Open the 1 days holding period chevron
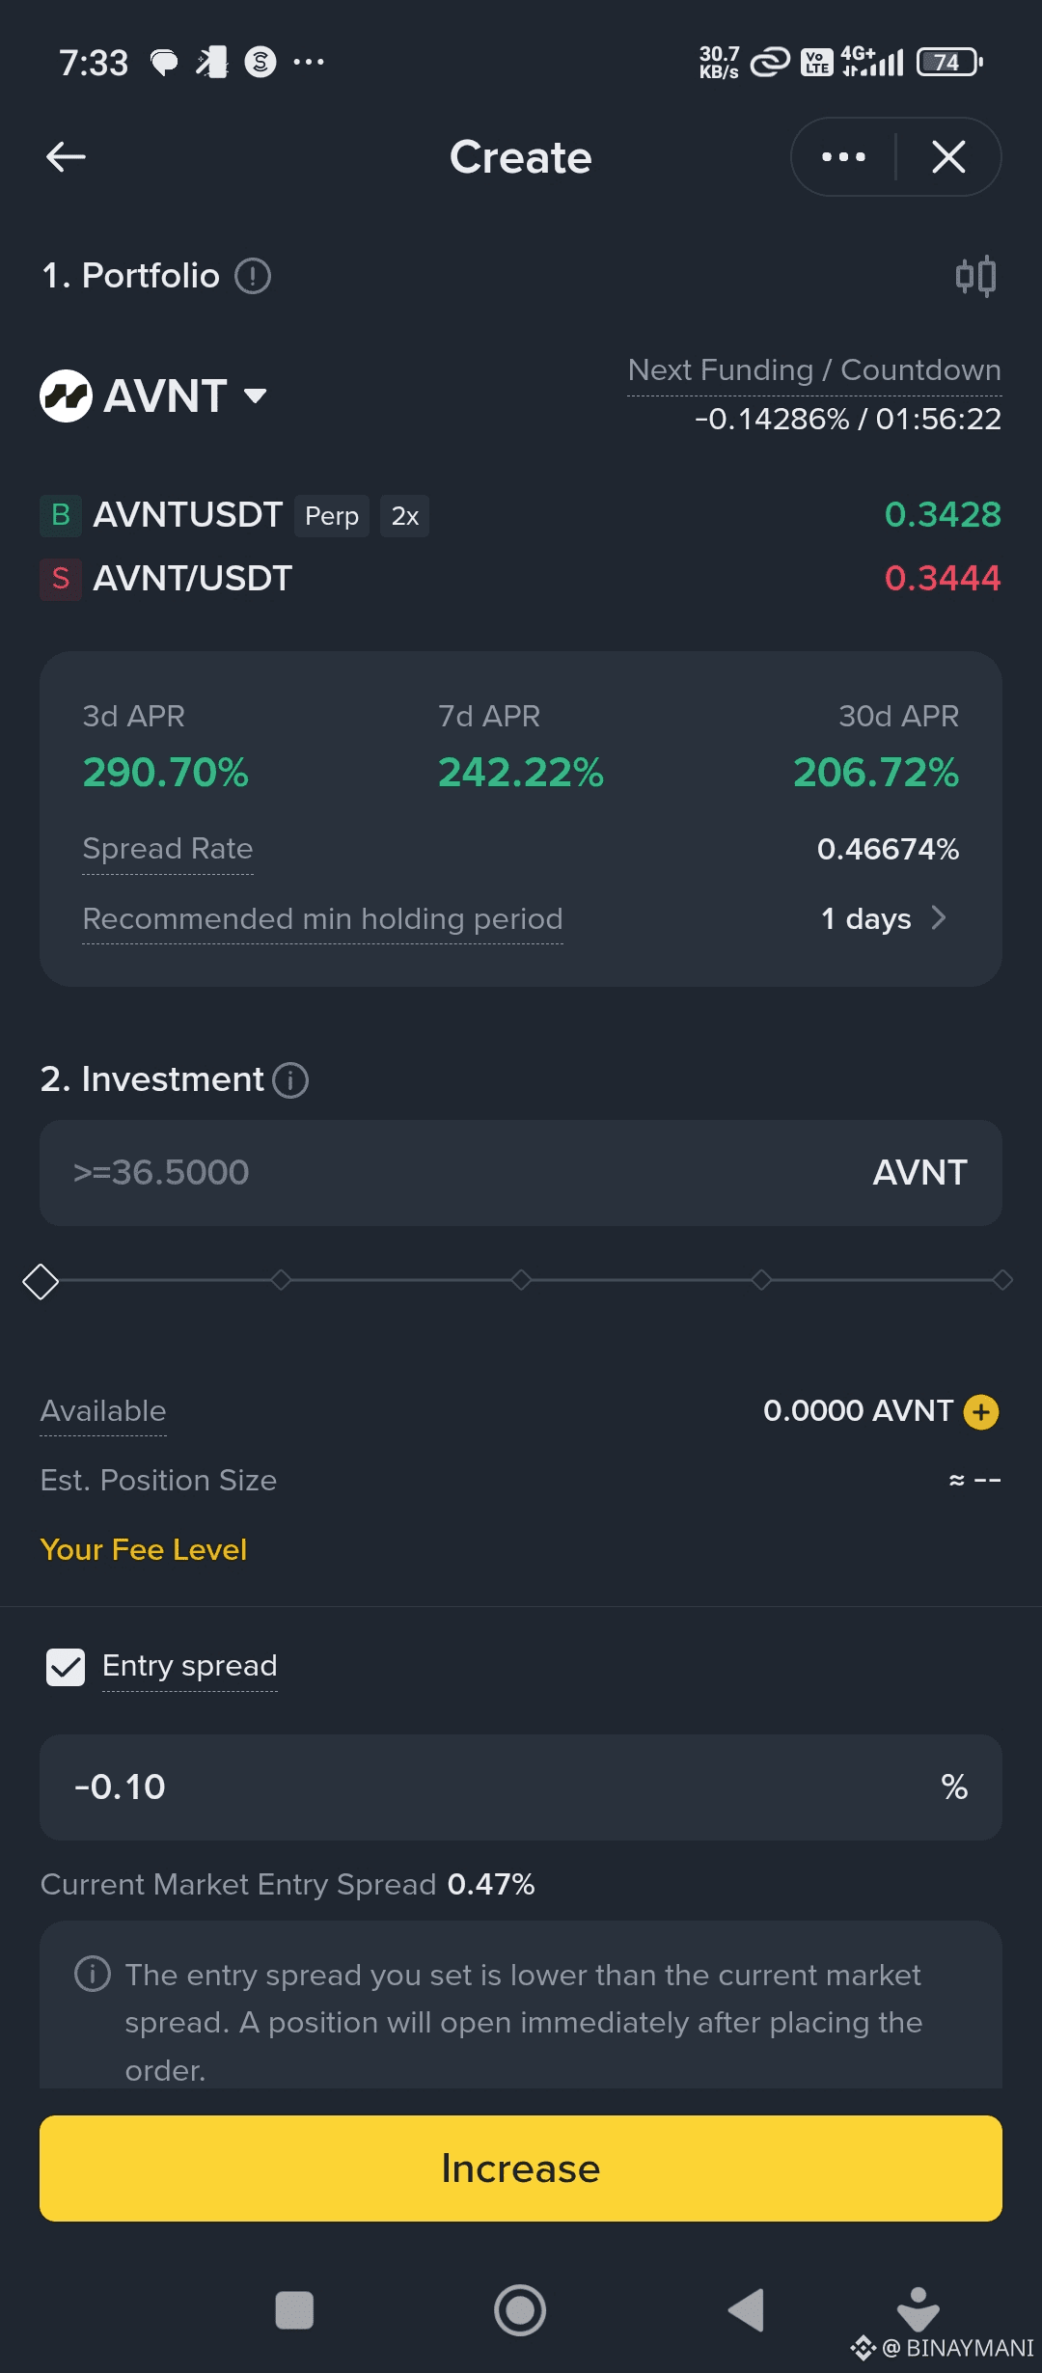This screenshot has width=1042, height=2373. point(938,918)
